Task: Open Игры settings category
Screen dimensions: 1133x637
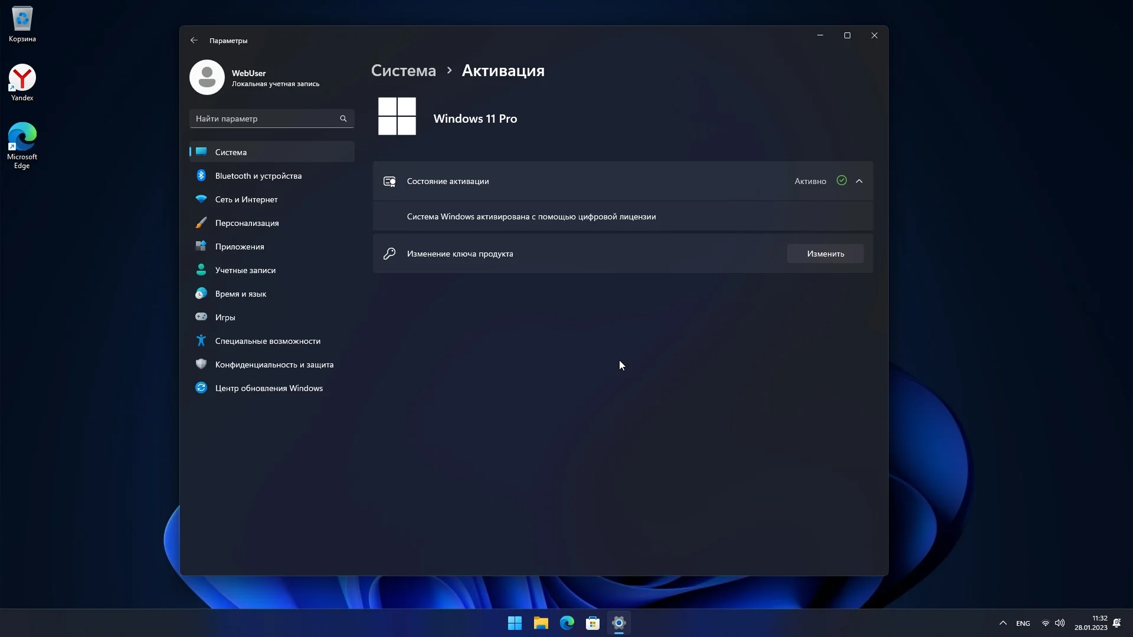Action: click(225, 317)
